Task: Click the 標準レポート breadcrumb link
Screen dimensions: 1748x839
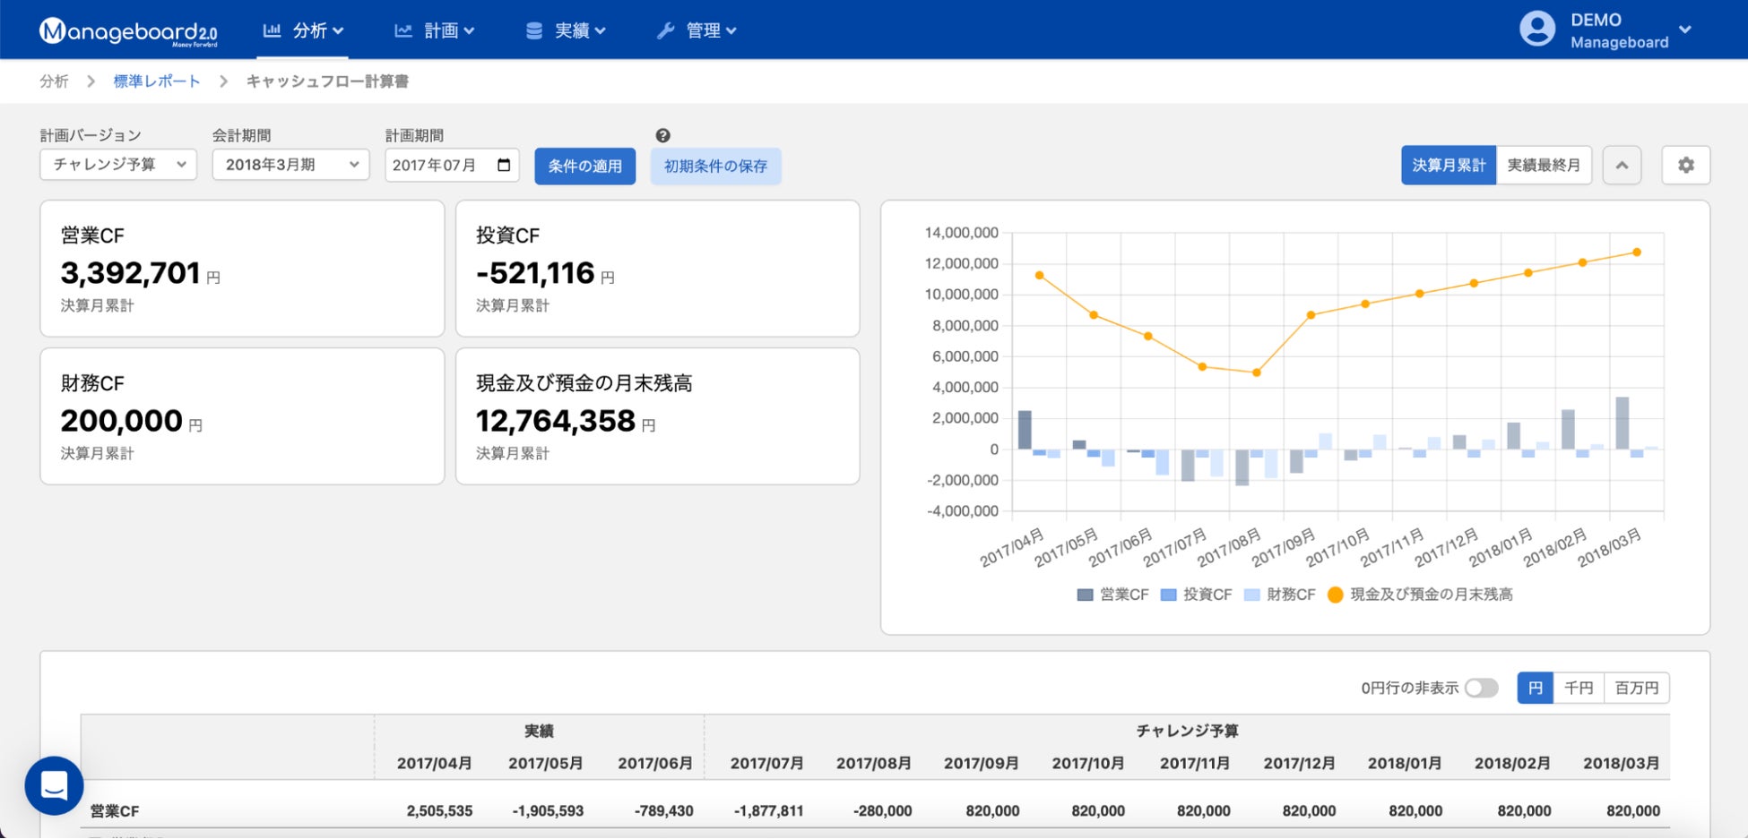Action: [x=157, y=81]
